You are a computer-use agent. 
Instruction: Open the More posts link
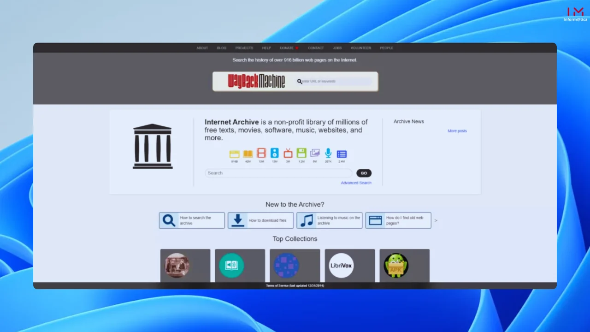pyautogui.click(x=457, y=131)
